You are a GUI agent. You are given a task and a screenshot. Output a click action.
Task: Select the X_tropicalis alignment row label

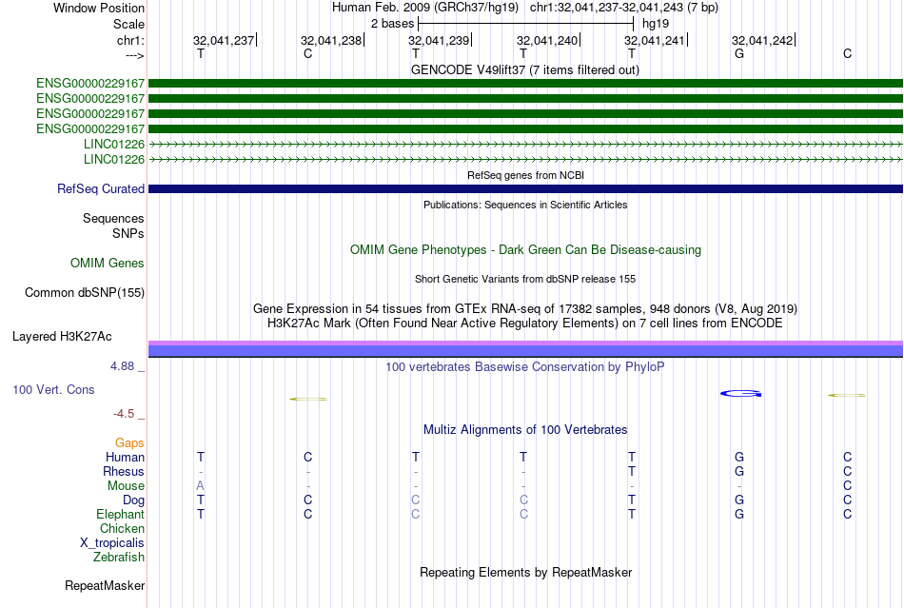(112, 543)
